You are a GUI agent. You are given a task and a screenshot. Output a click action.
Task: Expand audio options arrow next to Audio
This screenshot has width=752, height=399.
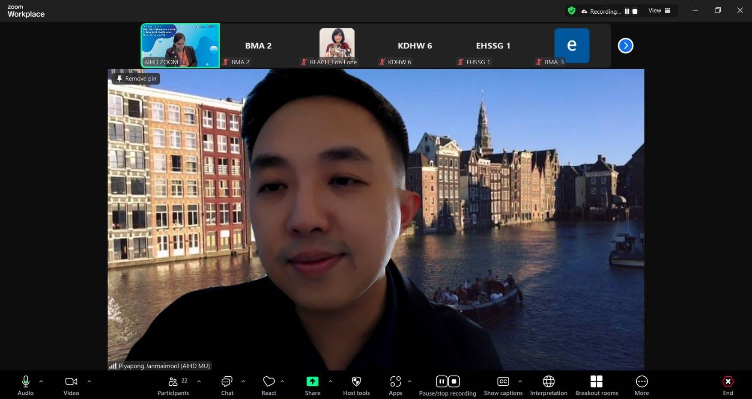41,381
